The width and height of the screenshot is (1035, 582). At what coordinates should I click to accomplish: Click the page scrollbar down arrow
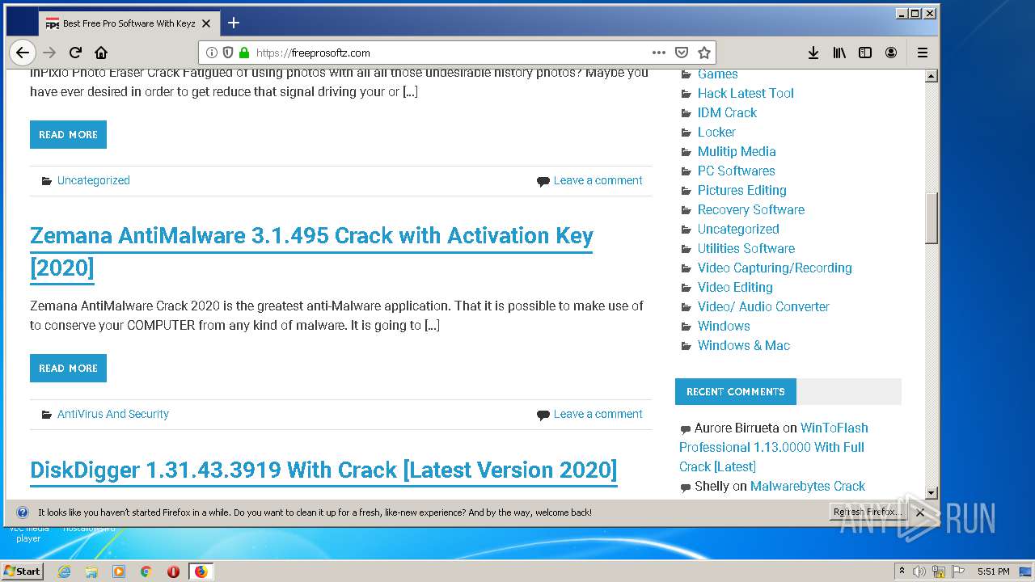click(x=931, y=492)
